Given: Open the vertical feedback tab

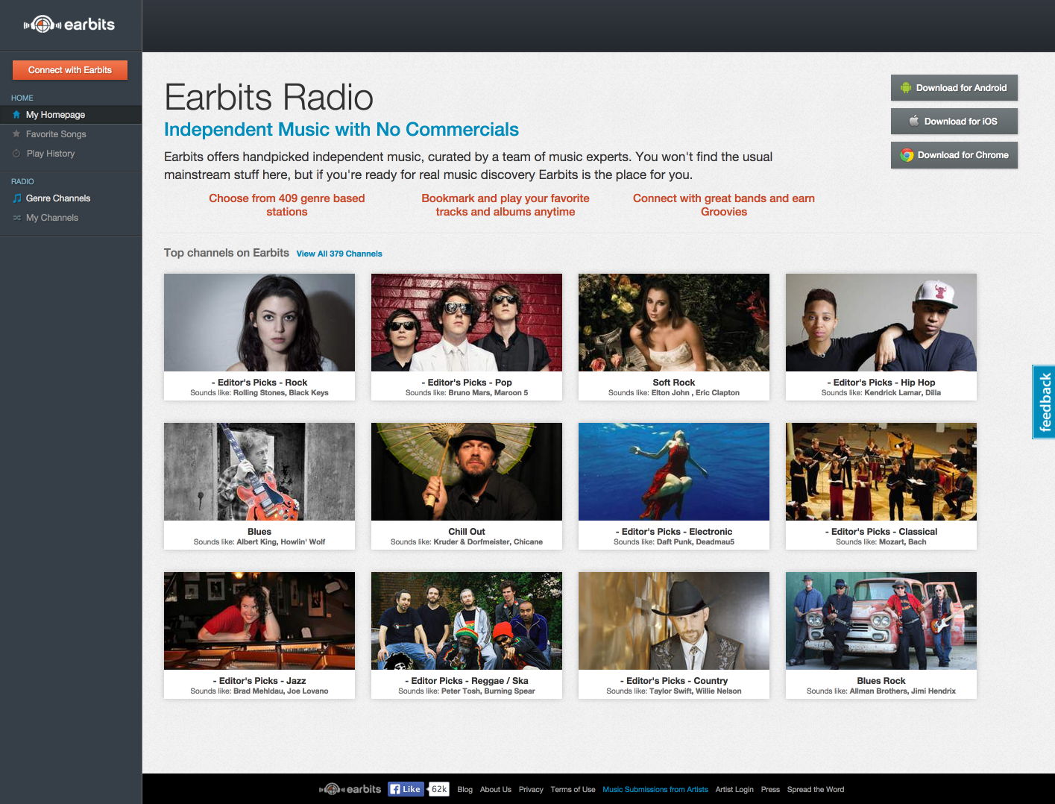Looking at the screenshot, I should [x=1044, y=402].
